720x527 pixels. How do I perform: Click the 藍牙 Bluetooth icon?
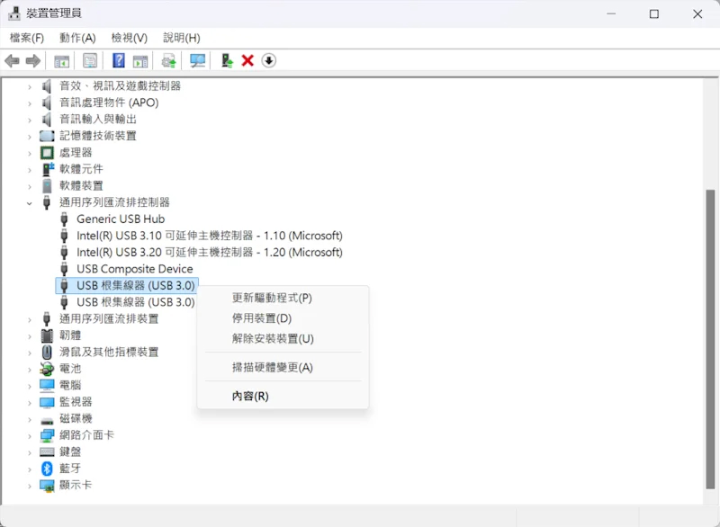tap(47, 469)
